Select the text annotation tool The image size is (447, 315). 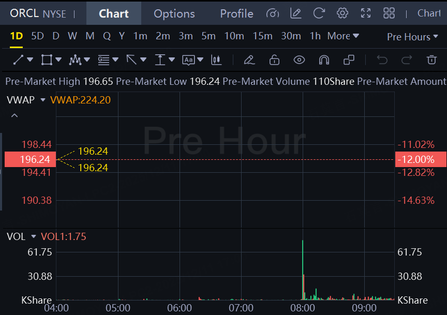[x=188, y=60]
